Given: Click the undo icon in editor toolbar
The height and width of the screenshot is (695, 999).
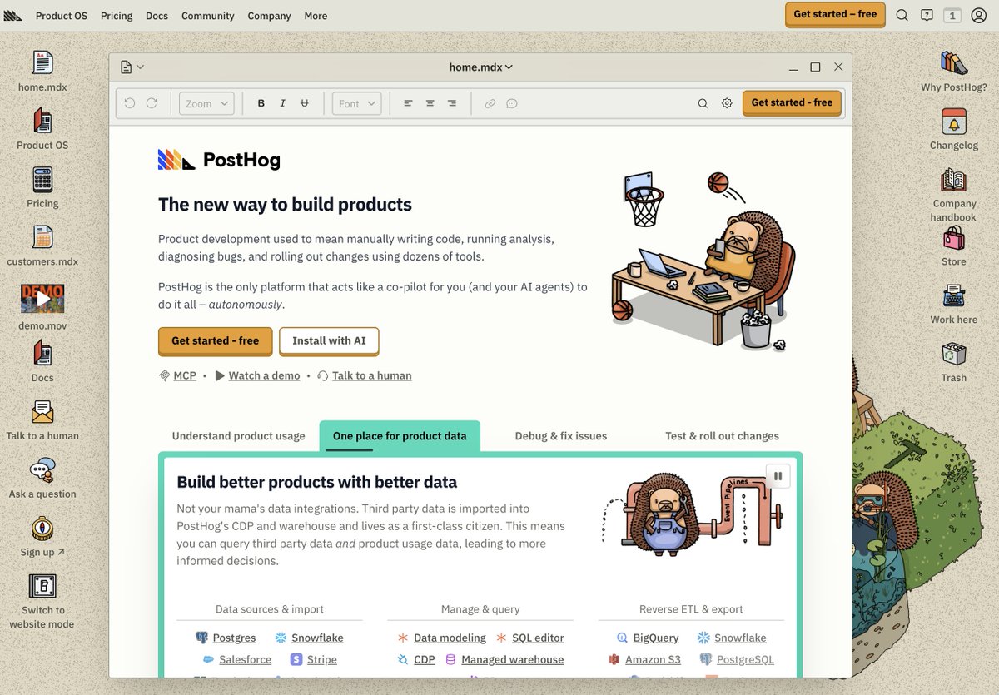Looking at the screenshot, I should coord(130,103).
